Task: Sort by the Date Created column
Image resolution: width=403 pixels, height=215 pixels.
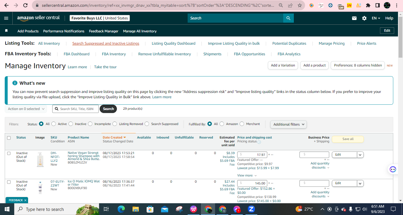Action: pyautogui.click(x=114, y=137)
